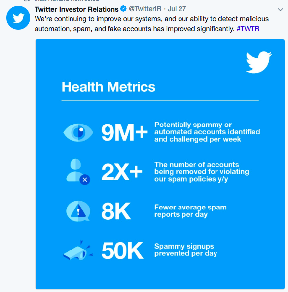
Task: Click the white Twitter bird logo in infographic
Action: pyautogui.click(x=258, y=62)
